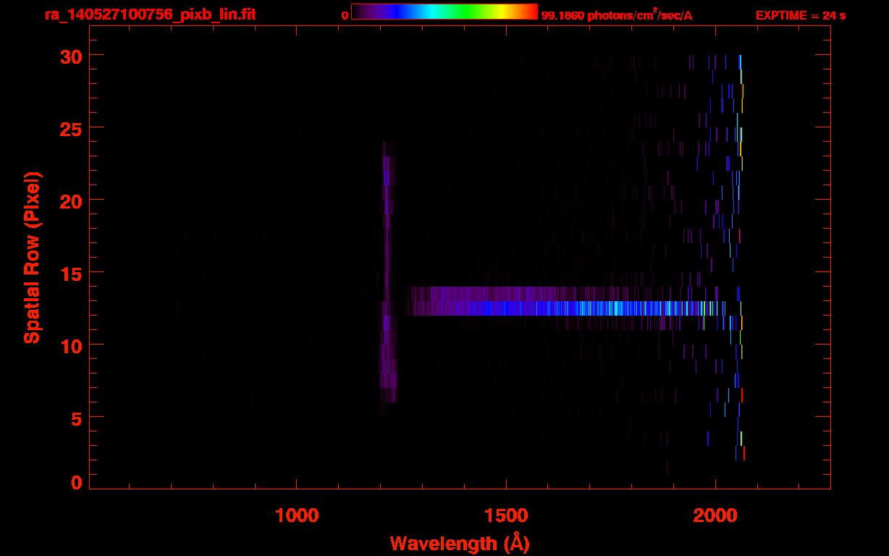The width and height of the screenshot is (889, 556).
Task: Click the Wavelength (Å) axis title
Action: pyautogui.click(x=460, y=543)
